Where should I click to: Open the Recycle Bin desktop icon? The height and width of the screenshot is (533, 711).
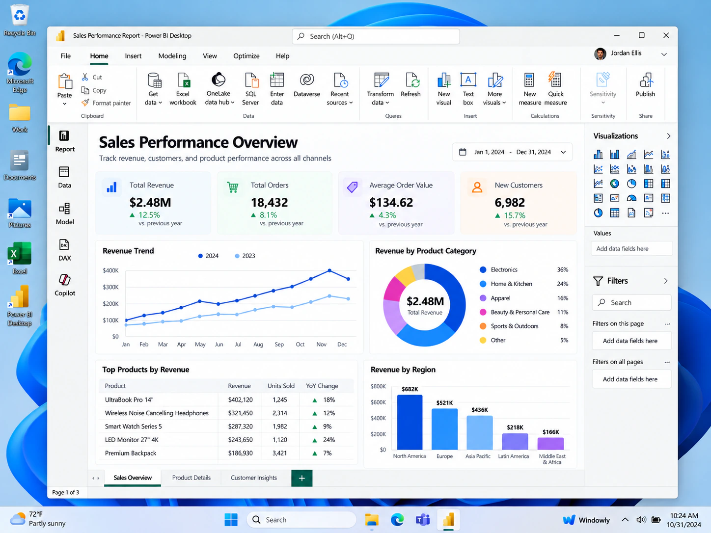pyautogui.click(x=20, y=21)
